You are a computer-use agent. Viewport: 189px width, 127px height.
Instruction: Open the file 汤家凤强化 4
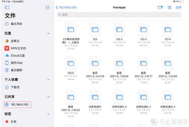point(168,102)
